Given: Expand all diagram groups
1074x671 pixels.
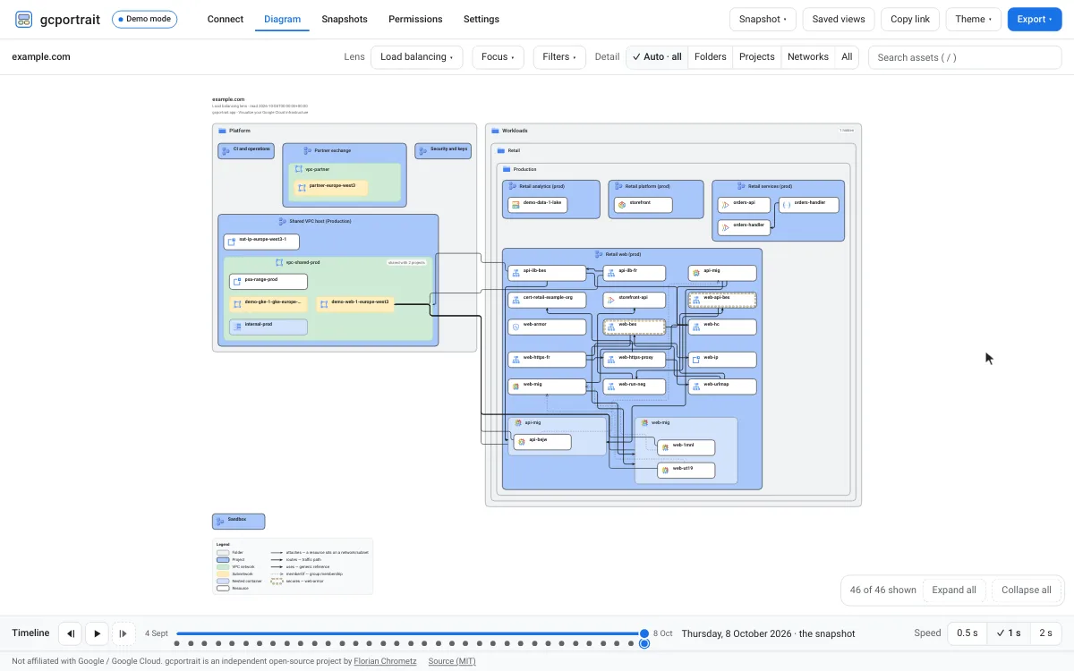Looking at the screenshot, I should [x=954, y=590].
